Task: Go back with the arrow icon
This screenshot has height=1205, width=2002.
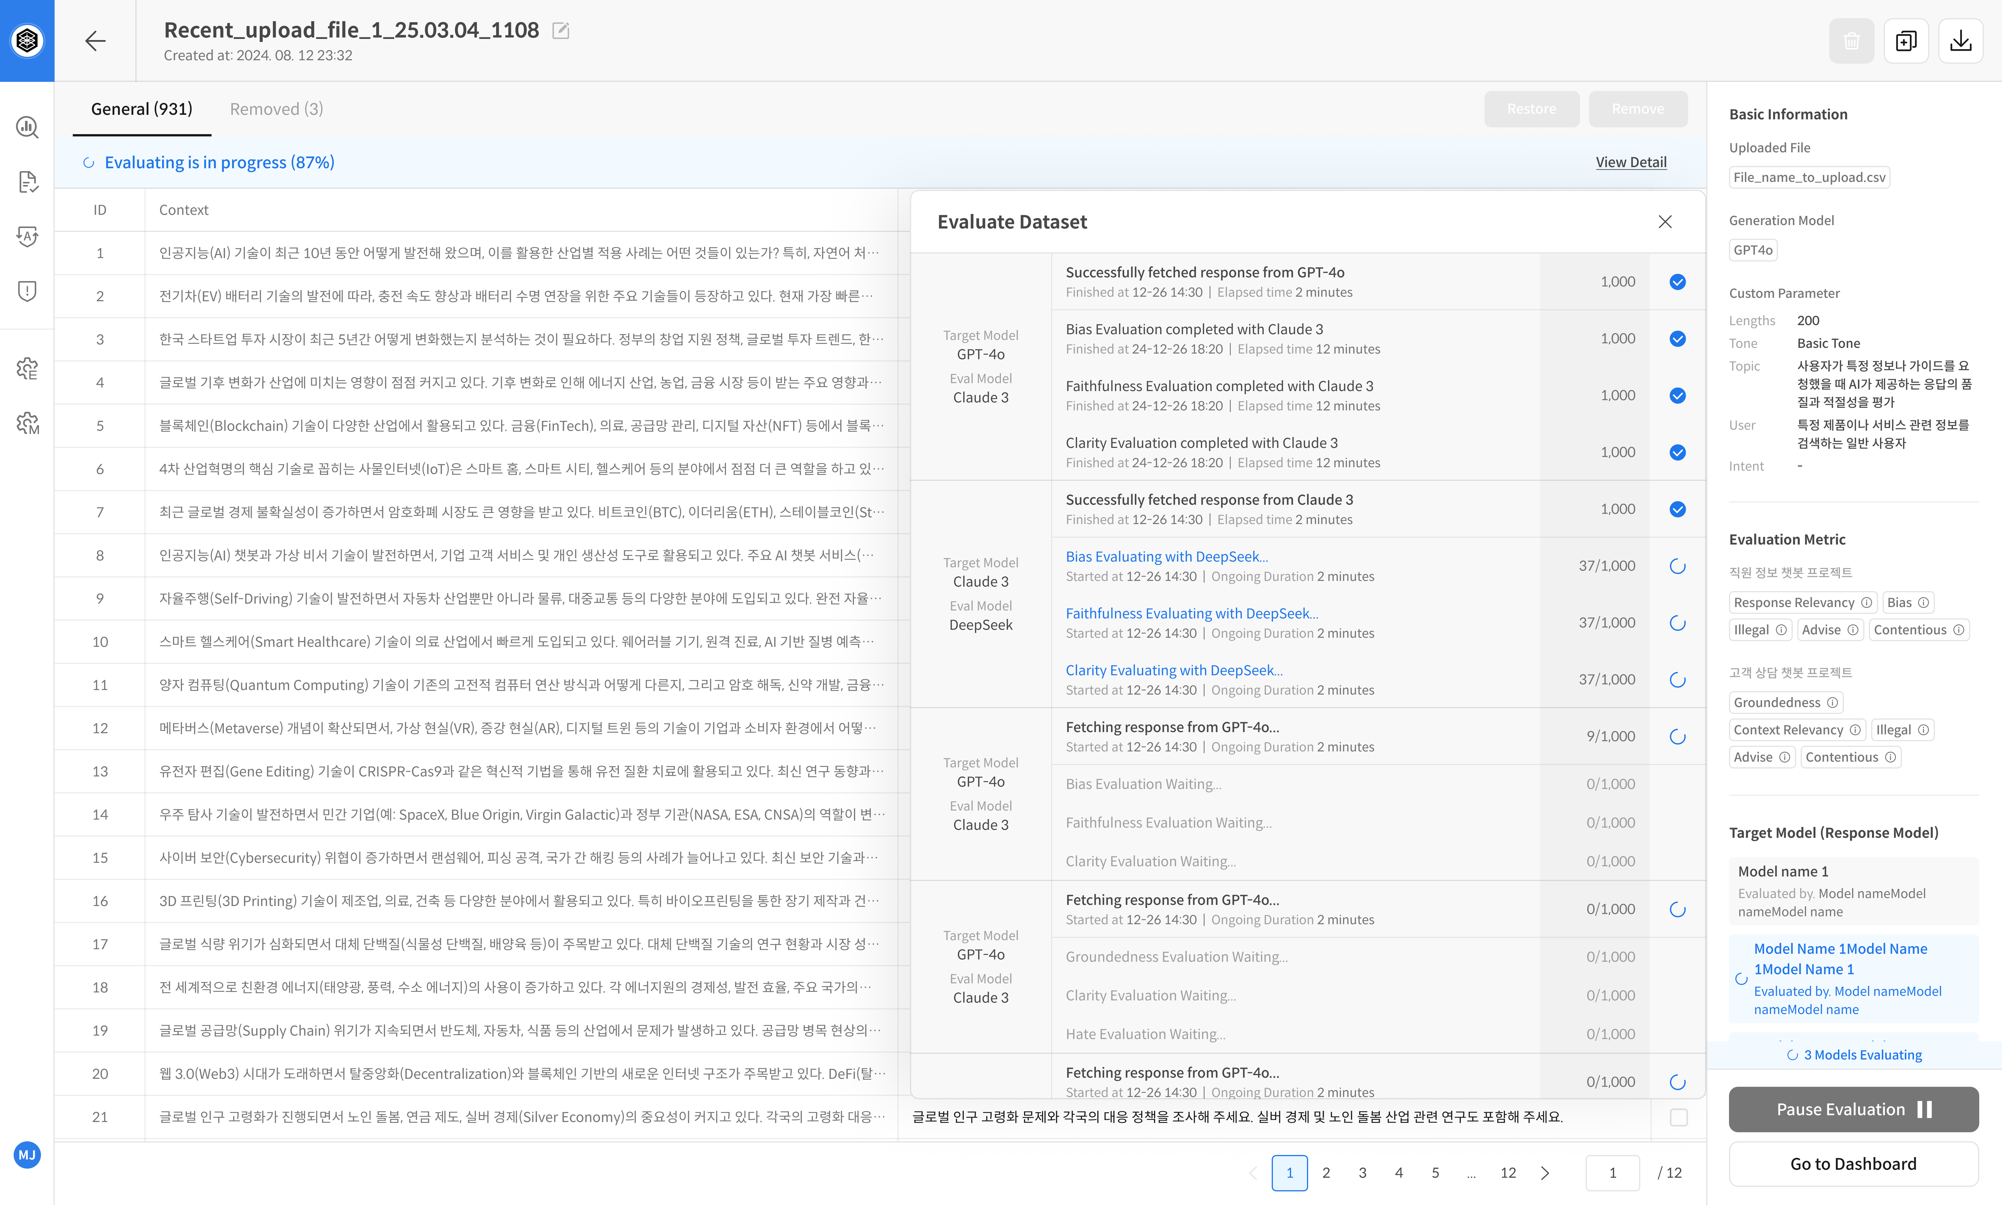Action: (x=95, y=41)
